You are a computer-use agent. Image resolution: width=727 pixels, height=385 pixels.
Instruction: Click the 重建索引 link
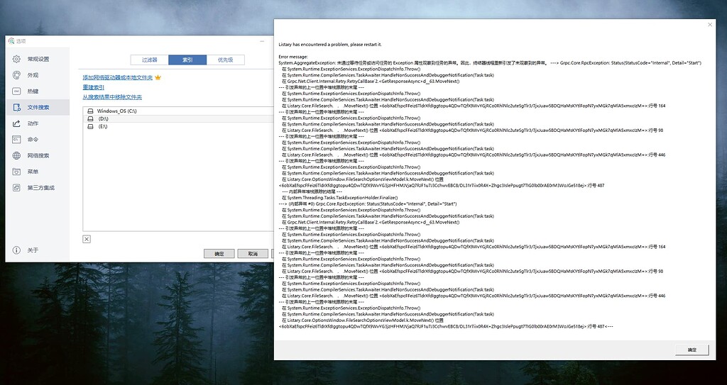click(x=93, y=87)
